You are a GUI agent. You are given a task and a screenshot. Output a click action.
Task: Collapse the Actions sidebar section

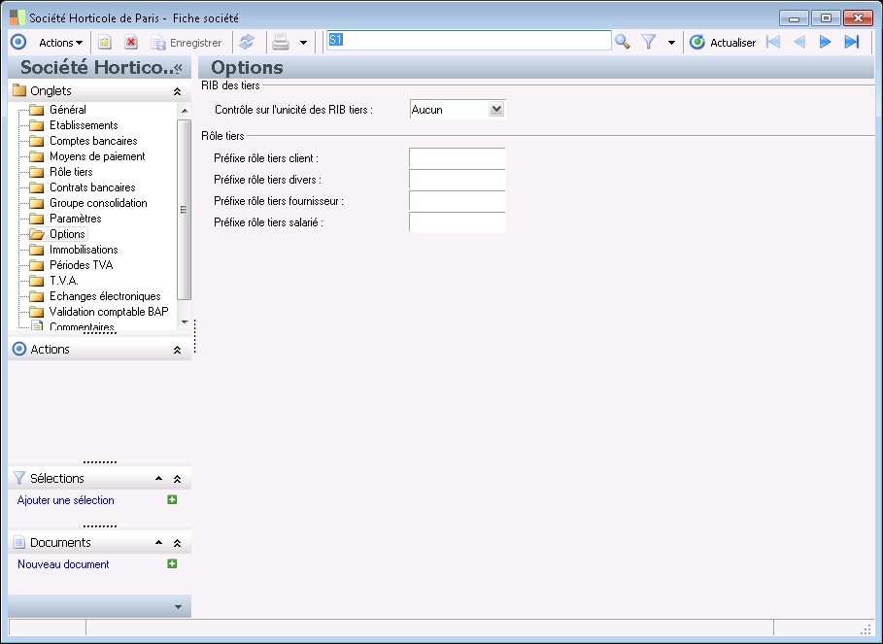pyautogui.click(x=178, y=350)
